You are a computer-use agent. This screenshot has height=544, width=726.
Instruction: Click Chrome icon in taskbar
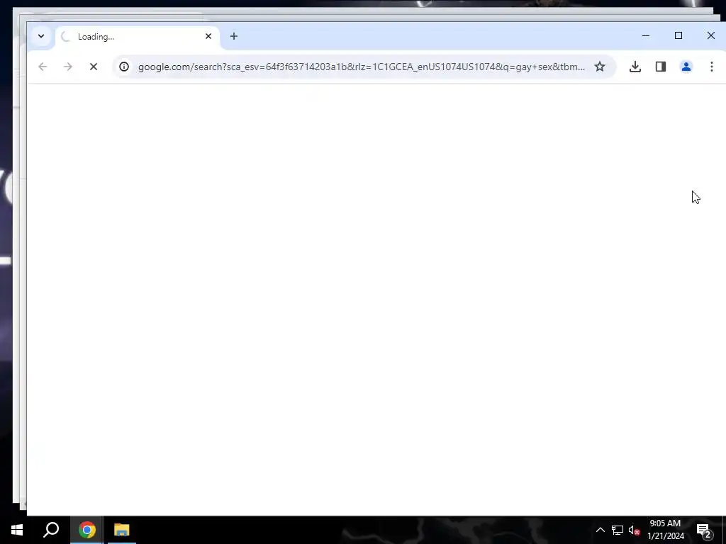pyautogui.click(x=87, y=530)
